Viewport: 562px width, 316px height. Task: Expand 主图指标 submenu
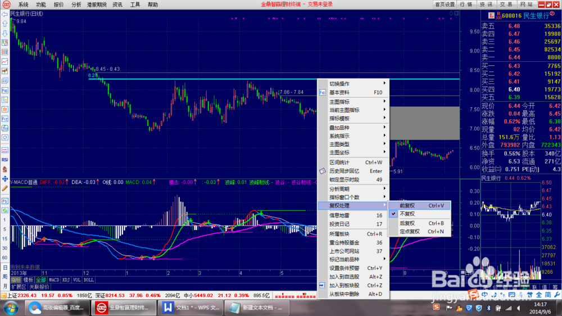coord(353,102)
